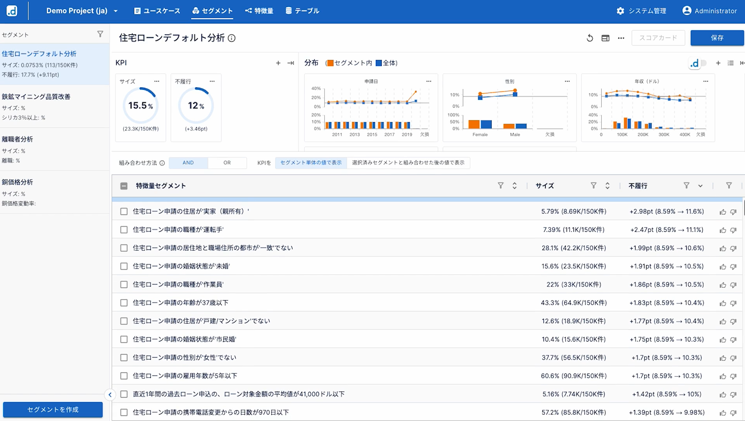Select 選択済みセグメントと組み合わせた後の値で表示

(x=408, y=163)
